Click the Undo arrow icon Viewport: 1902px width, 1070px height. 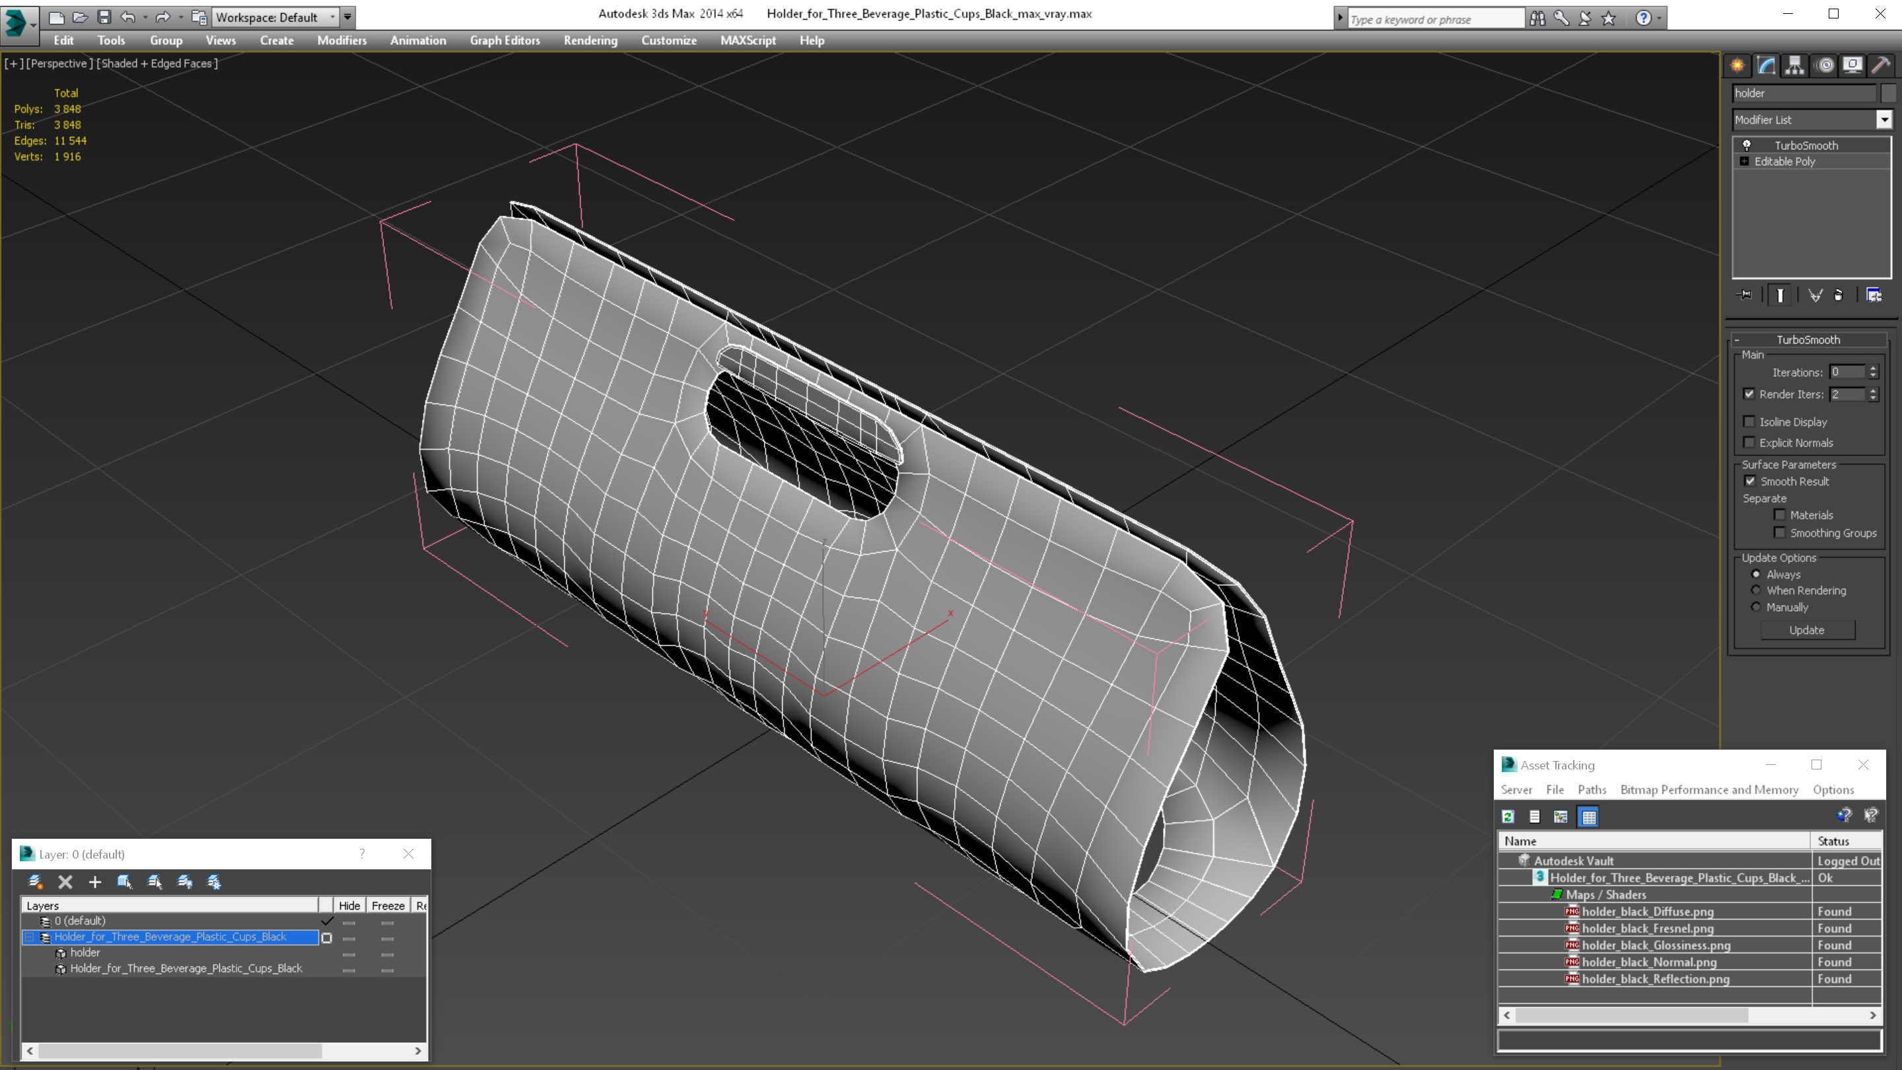(x=129, y=17)
